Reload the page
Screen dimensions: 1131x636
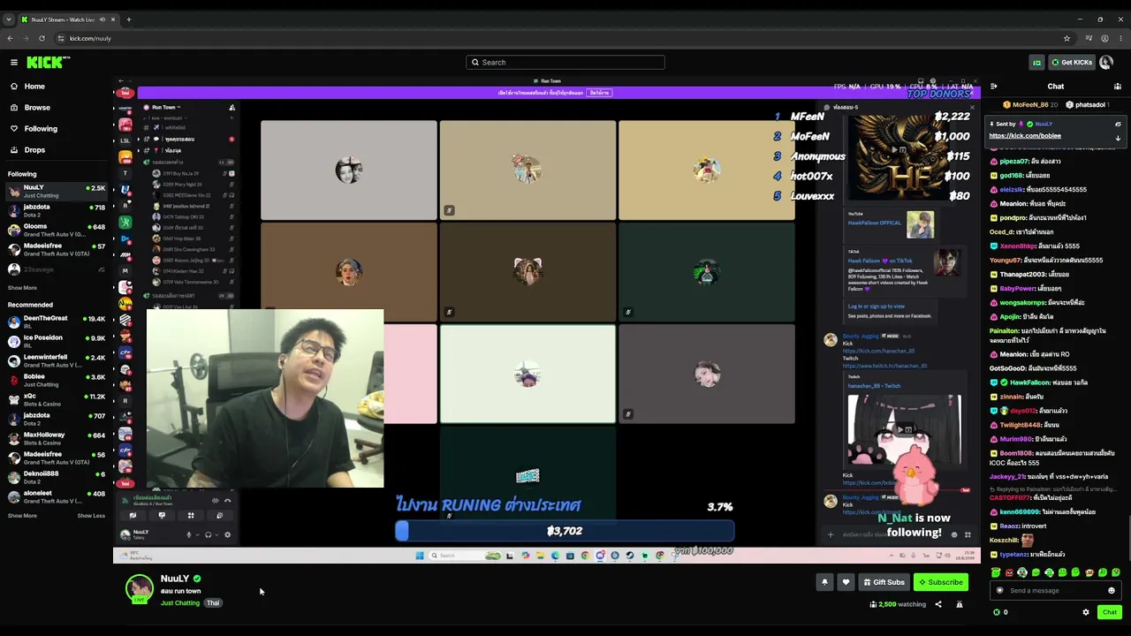point(42,39)
